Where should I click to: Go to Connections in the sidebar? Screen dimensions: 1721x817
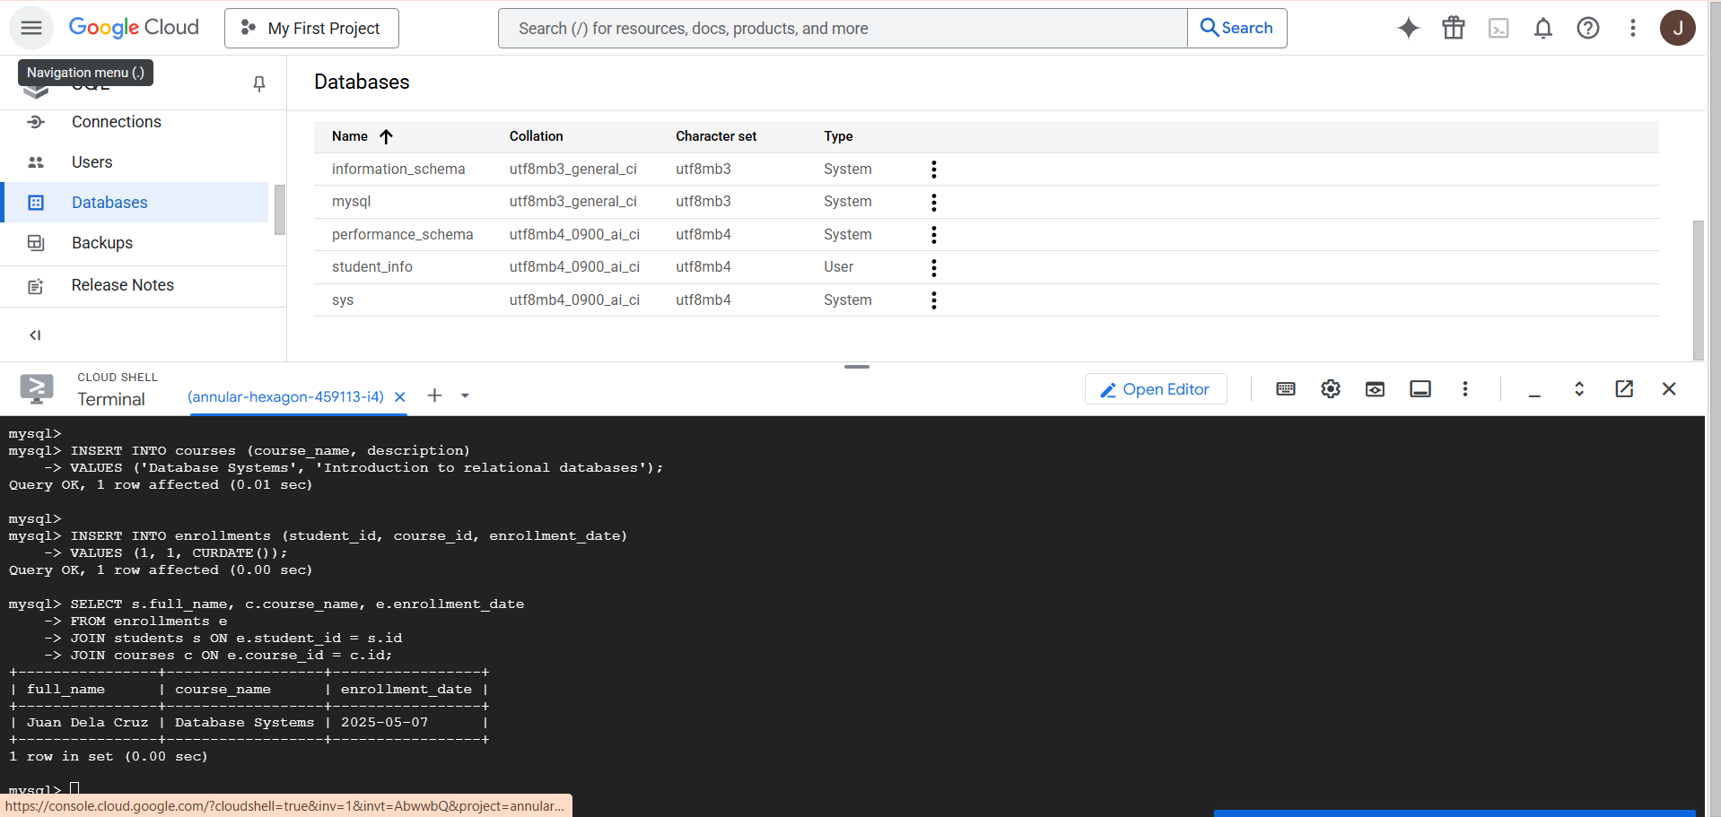pyautogui.click(x=117, y=122)
